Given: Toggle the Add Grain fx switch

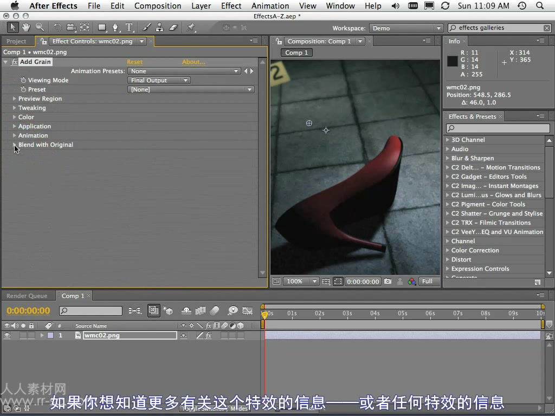Looking at the screenshot, I should click(x=15, y=62).
